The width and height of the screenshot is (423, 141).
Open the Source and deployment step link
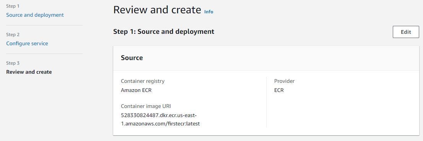35,15
